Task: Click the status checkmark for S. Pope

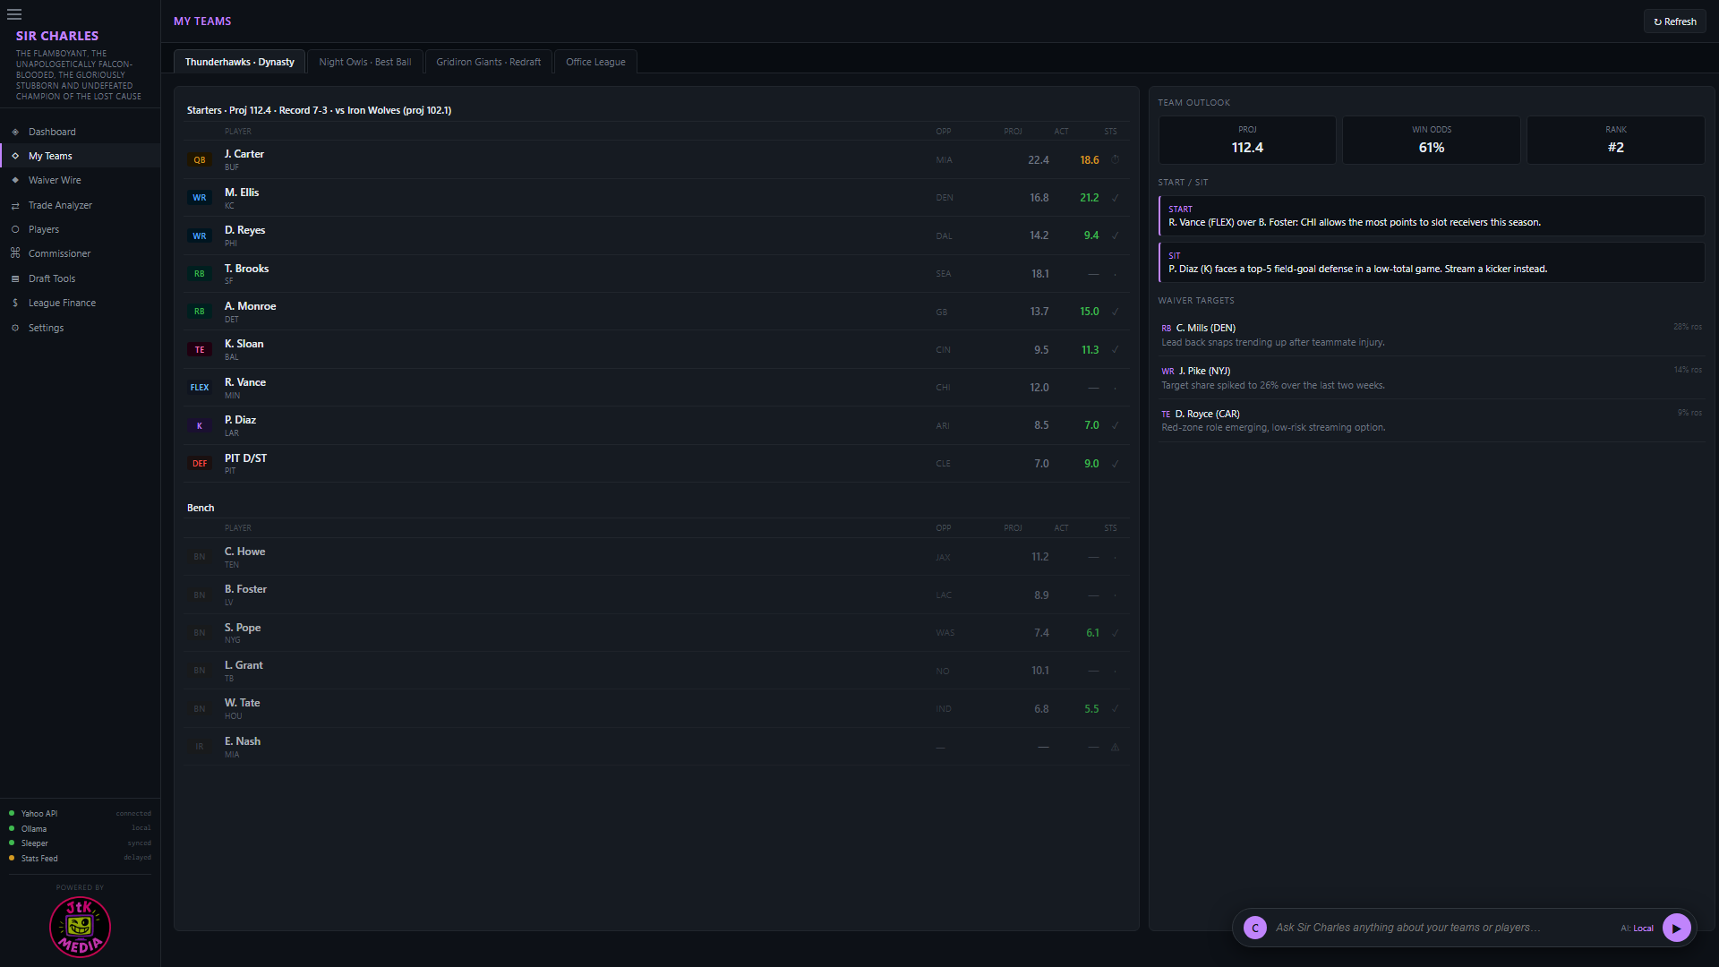Action: [x=1116, y=633]
